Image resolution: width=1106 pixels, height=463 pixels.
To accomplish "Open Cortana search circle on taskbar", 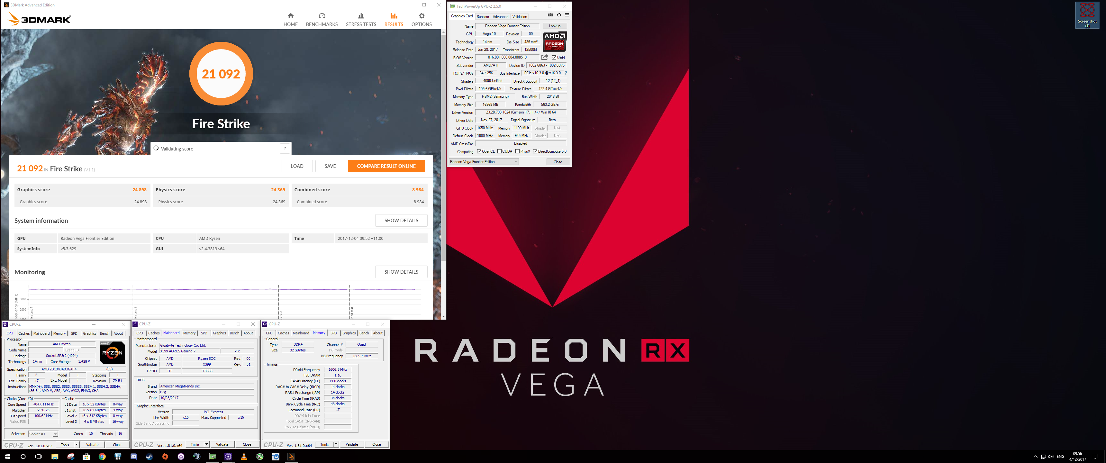I will 23,457.
